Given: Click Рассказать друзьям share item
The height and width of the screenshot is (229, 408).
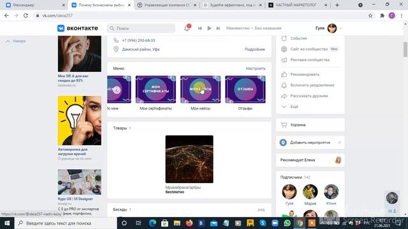Looking at the screenshot, I should 309,96.
